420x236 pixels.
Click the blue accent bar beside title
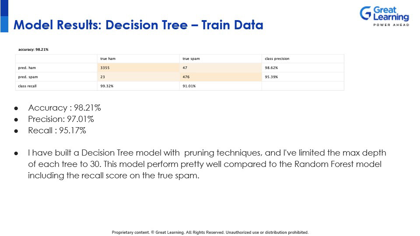coord(4,16)
